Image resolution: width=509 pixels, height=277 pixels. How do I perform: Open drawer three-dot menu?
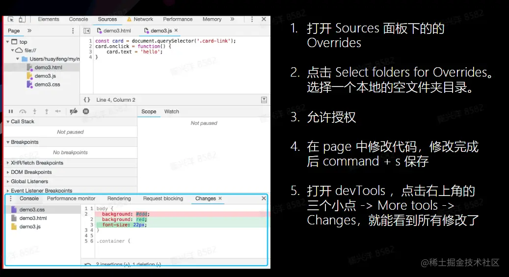11,198
